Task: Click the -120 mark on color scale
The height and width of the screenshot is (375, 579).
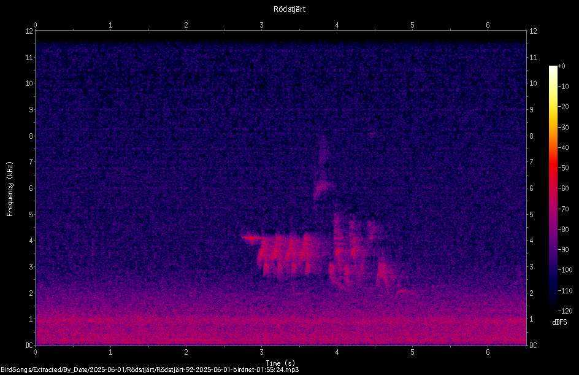Action: click(x=565, y=311)
